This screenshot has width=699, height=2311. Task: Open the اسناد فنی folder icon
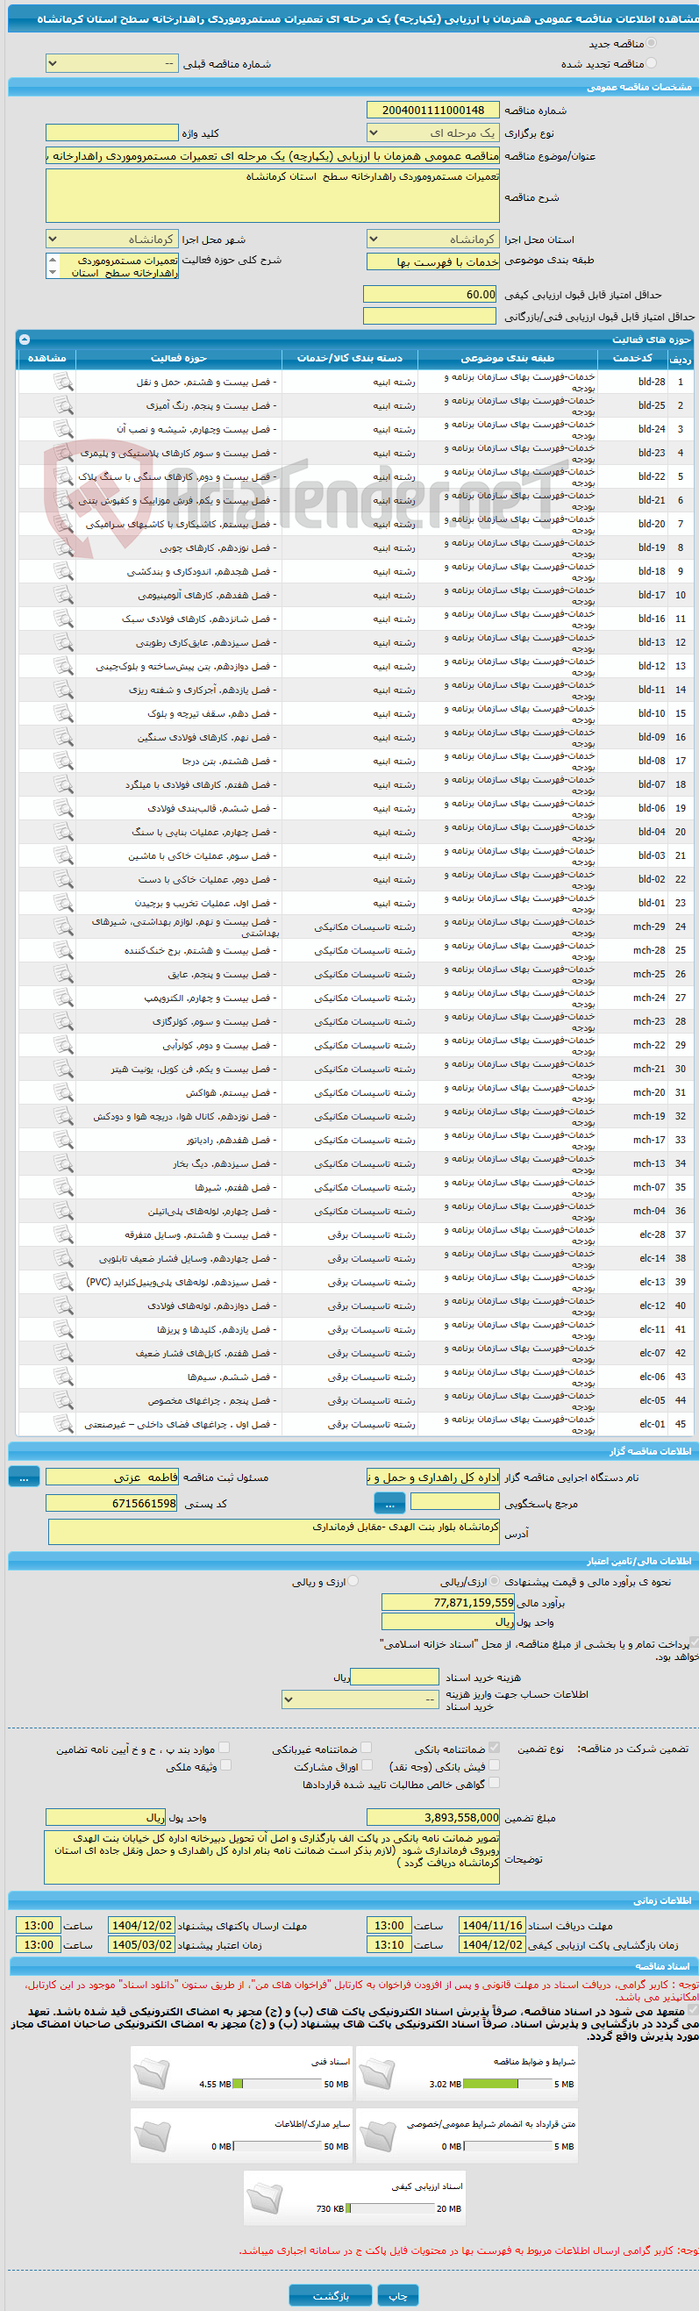[152, 2071]
